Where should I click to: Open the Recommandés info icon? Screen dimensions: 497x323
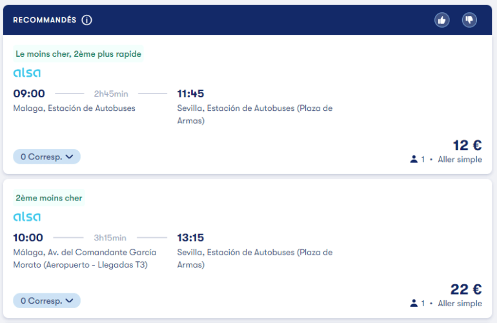[86, 20]
